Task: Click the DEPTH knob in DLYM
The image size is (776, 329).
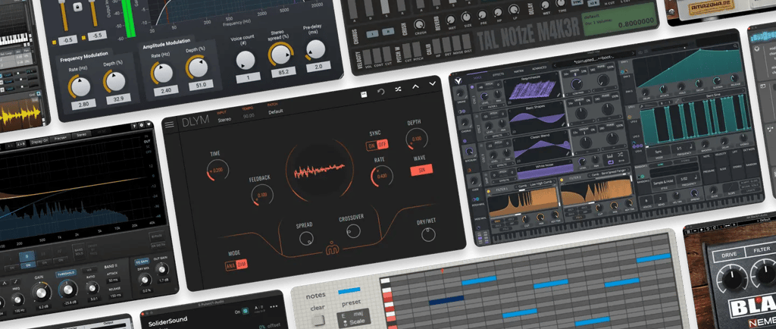Action: (416, 139)
